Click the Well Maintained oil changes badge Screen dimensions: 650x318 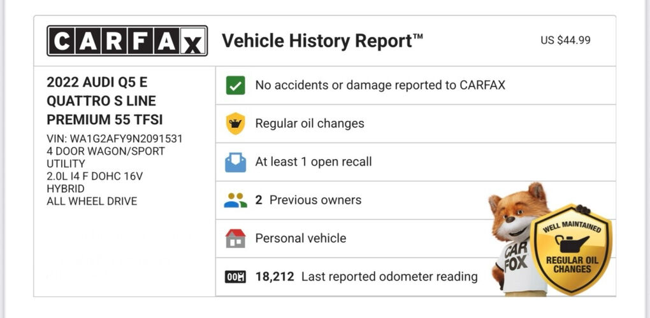point(572,249)
